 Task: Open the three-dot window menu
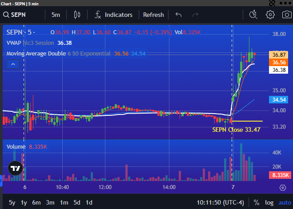point(285,3)
